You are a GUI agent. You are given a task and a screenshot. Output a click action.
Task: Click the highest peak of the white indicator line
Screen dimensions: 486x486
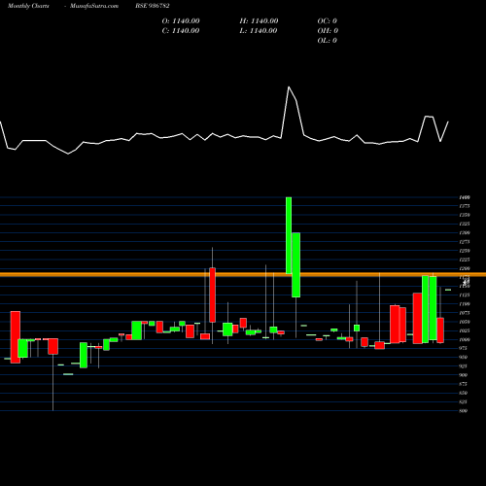tap(289, 87)
